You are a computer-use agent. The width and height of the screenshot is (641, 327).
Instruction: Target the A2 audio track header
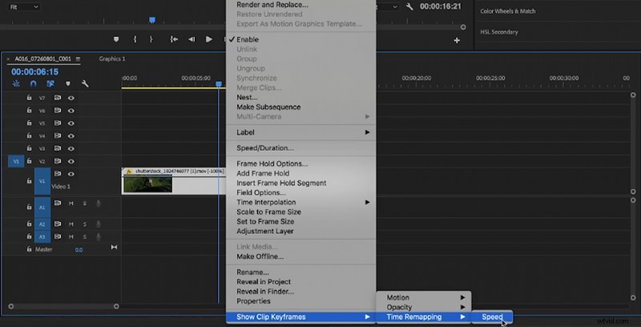42,224
